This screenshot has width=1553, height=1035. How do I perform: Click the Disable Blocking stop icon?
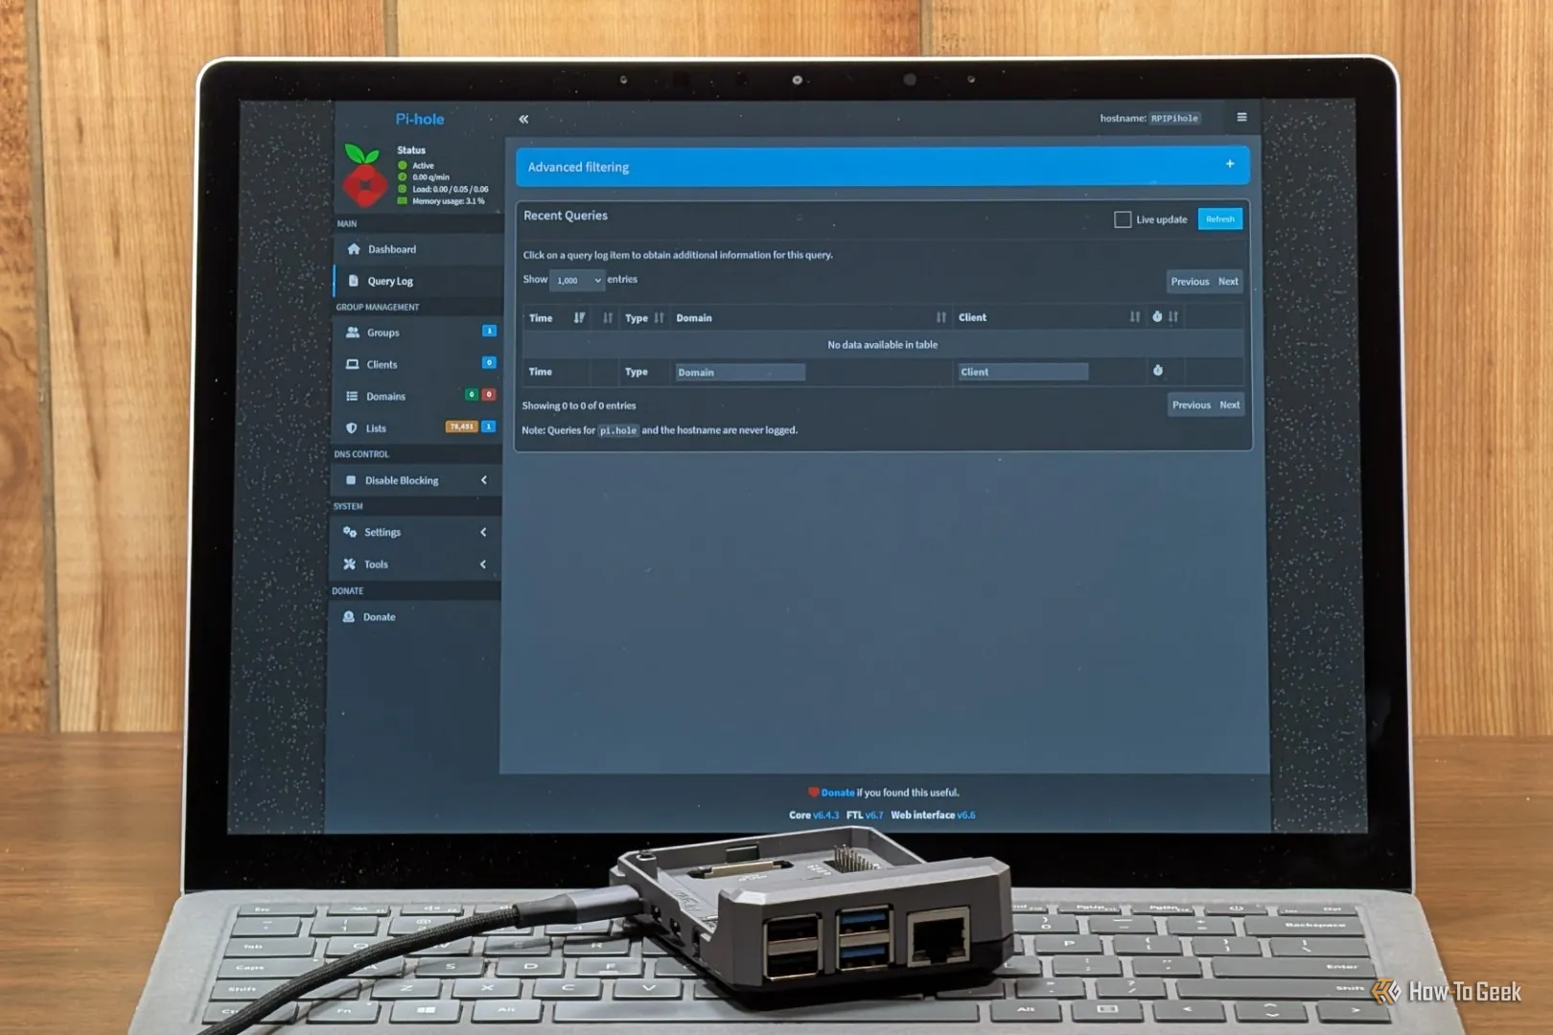click(x=351, y=480)
